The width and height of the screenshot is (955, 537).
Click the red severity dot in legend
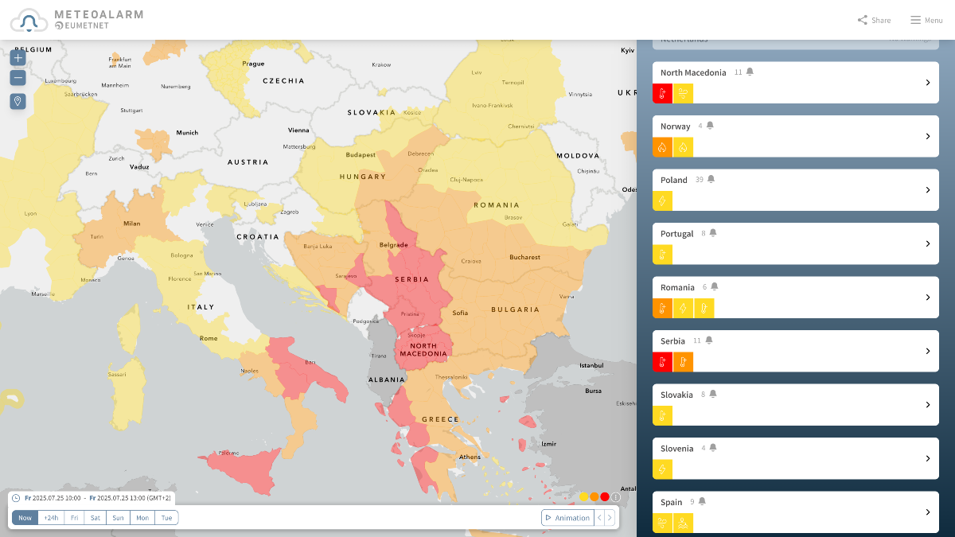(605, 497)
